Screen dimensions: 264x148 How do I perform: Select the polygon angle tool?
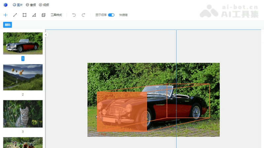pos(34,15)
